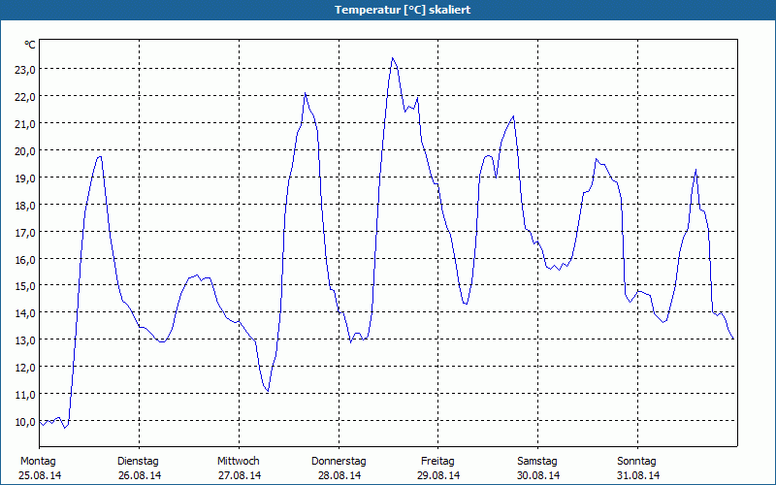This screenshot has width=776, height=485.
Task: Select the Montag day label
Action: pyautogui.click(x=38, y=461)
